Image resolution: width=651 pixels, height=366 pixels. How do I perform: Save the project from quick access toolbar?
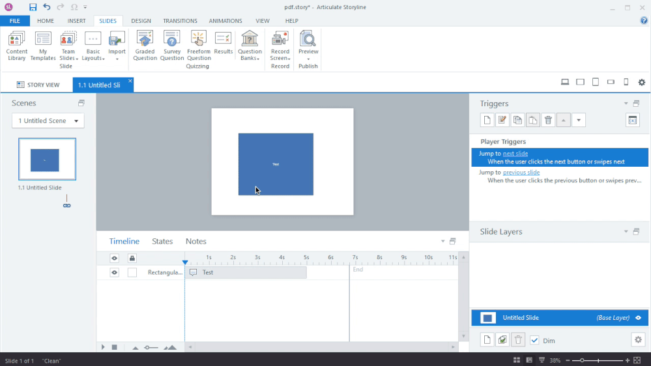(33, 7)
